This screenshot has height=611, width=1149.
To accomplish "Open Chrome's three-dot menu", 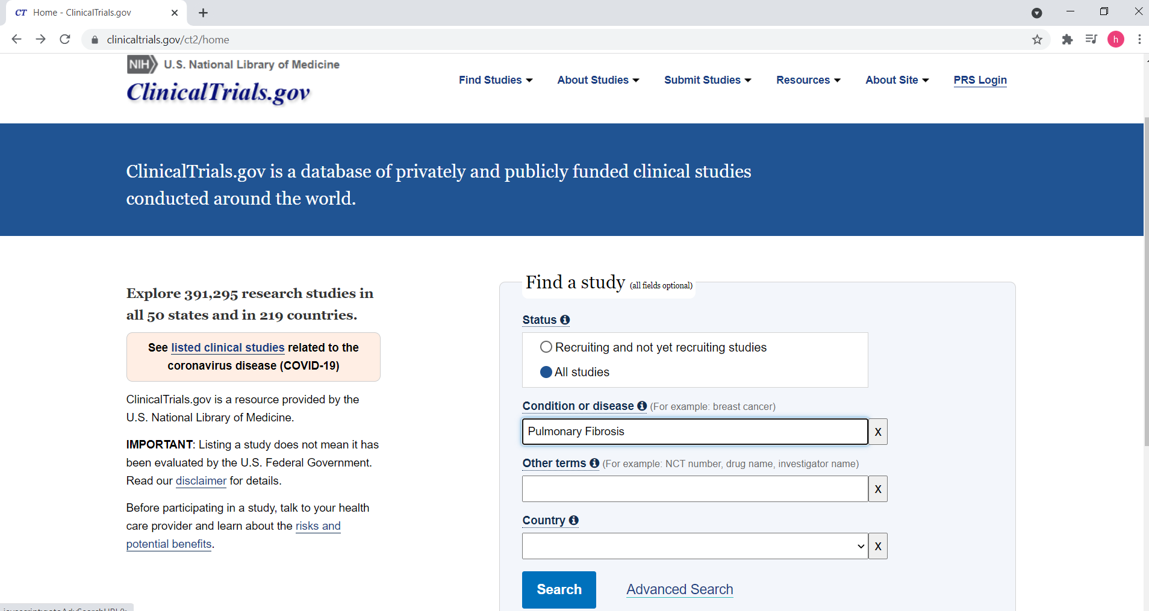I will [1139, 40].
